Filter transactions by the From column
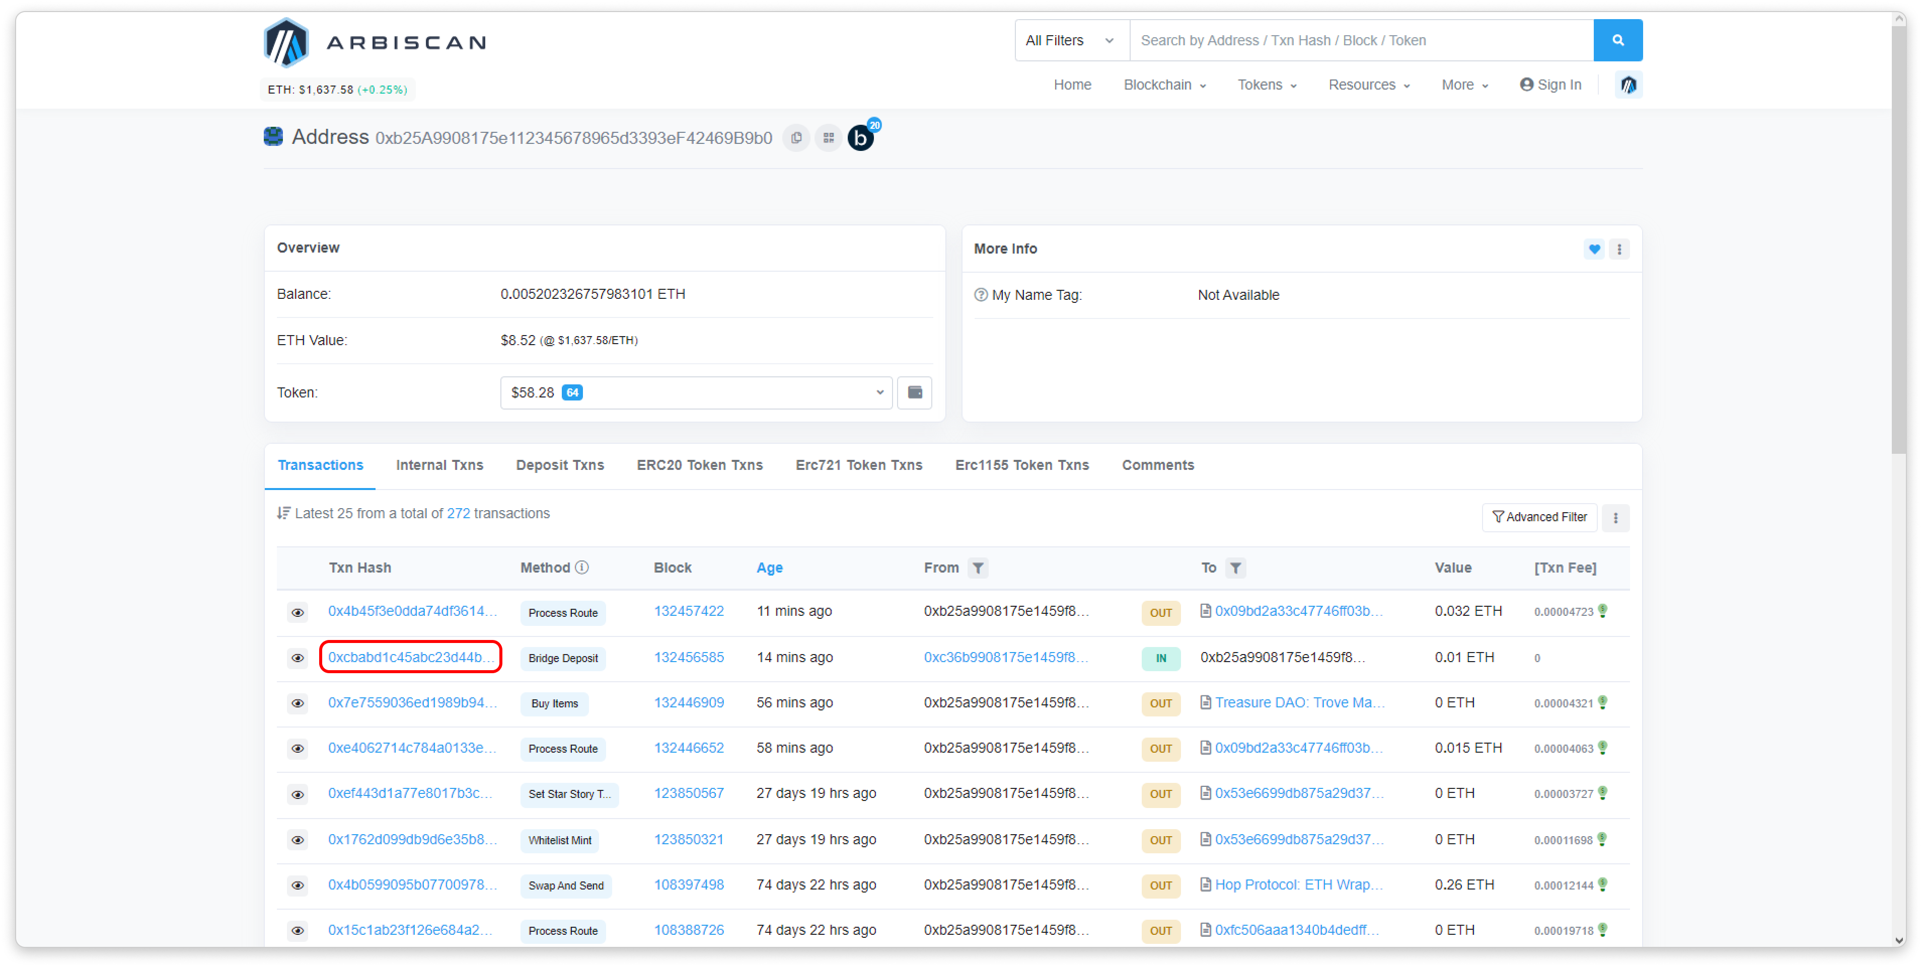This screenshot has height=967, width=1922. 978,568
